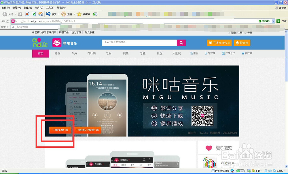The image size is (288, 174).
Task: Open the 帐户(U) menu
Action: tap(39, 8)
